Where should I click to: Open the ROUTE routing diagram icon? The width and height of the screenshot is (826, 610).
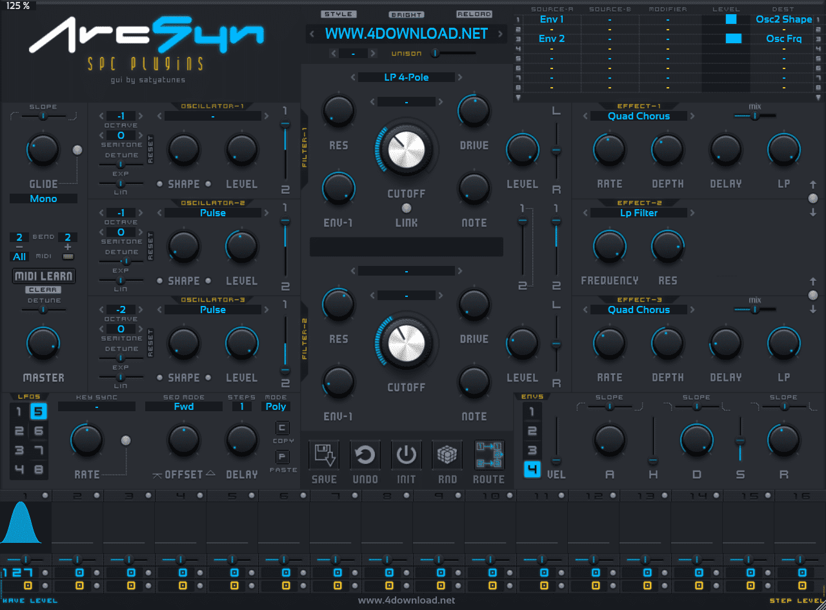point(489,456)
